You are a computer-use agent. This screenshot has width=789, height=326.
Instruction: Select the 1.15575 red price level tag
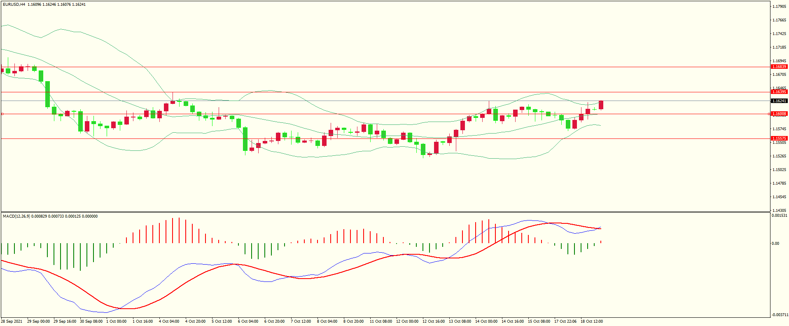coord(779,139)
